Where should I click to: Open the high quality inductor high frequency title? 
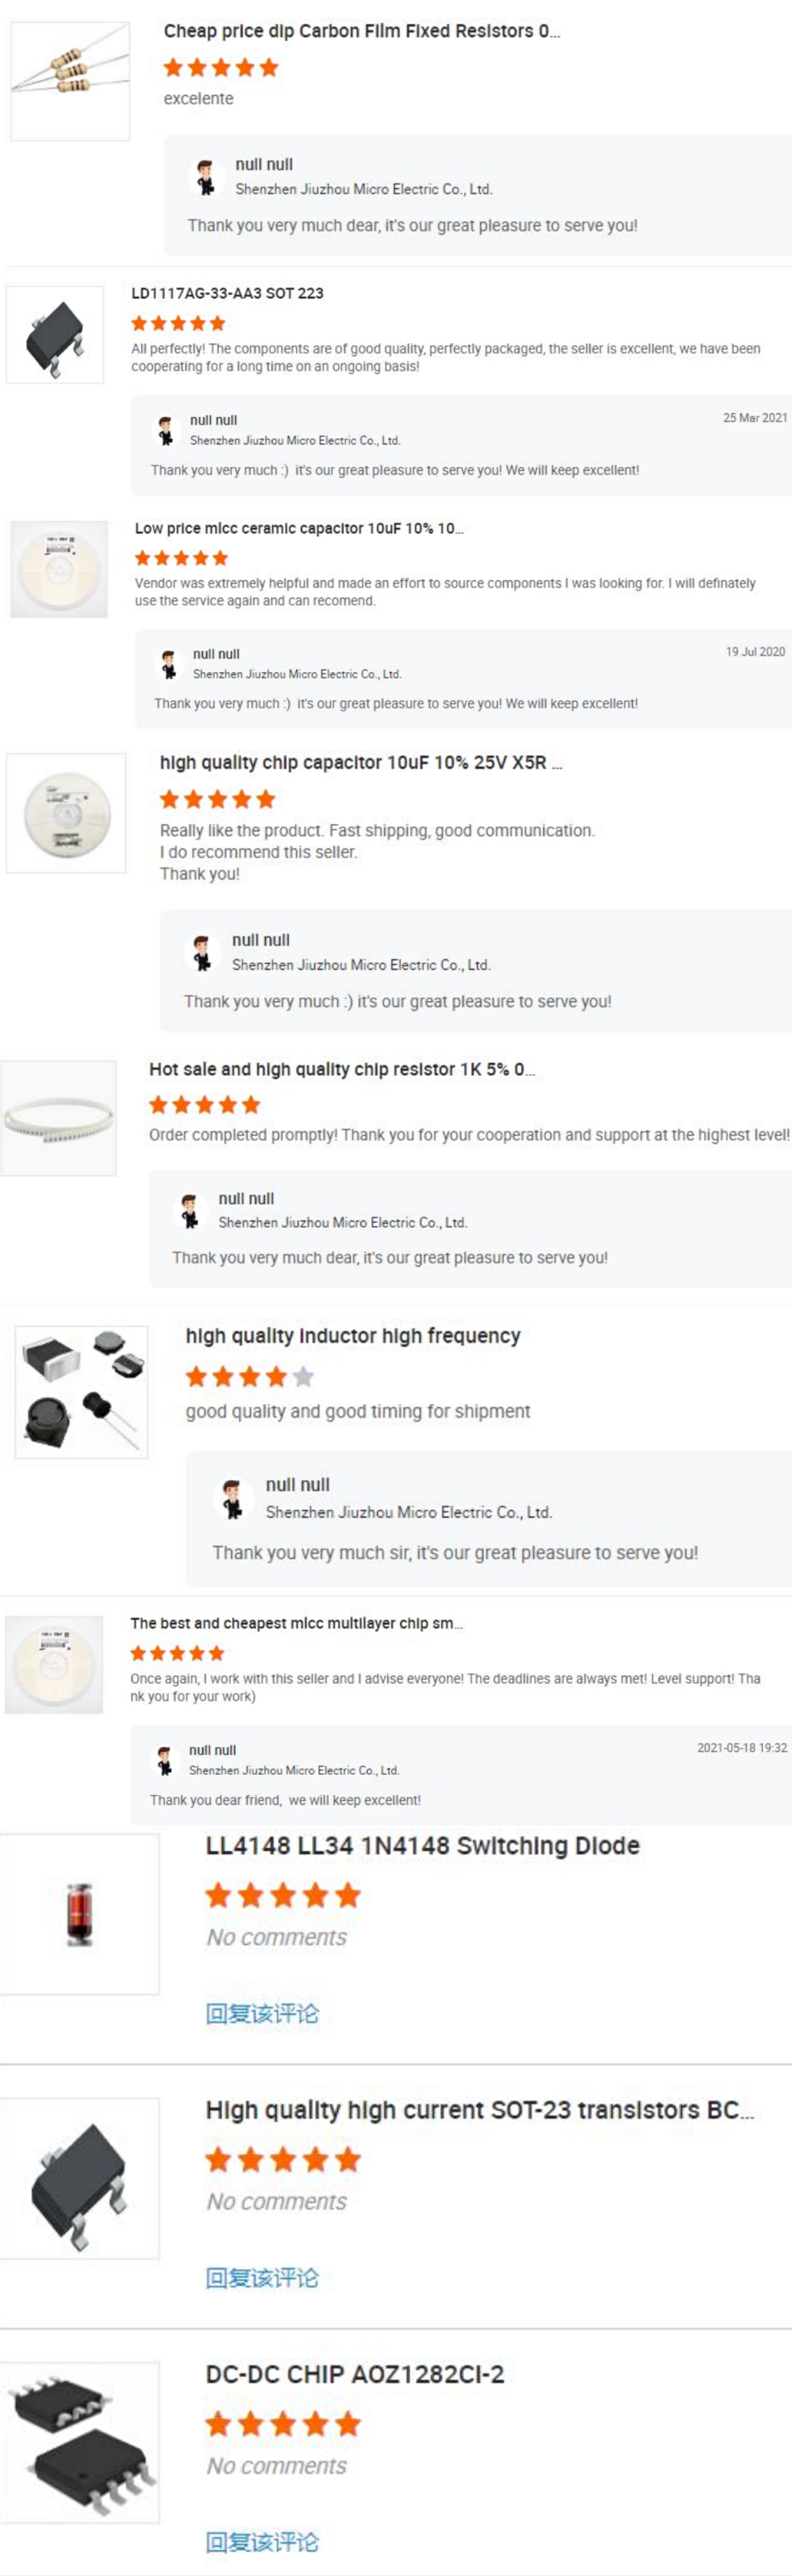353,1336
